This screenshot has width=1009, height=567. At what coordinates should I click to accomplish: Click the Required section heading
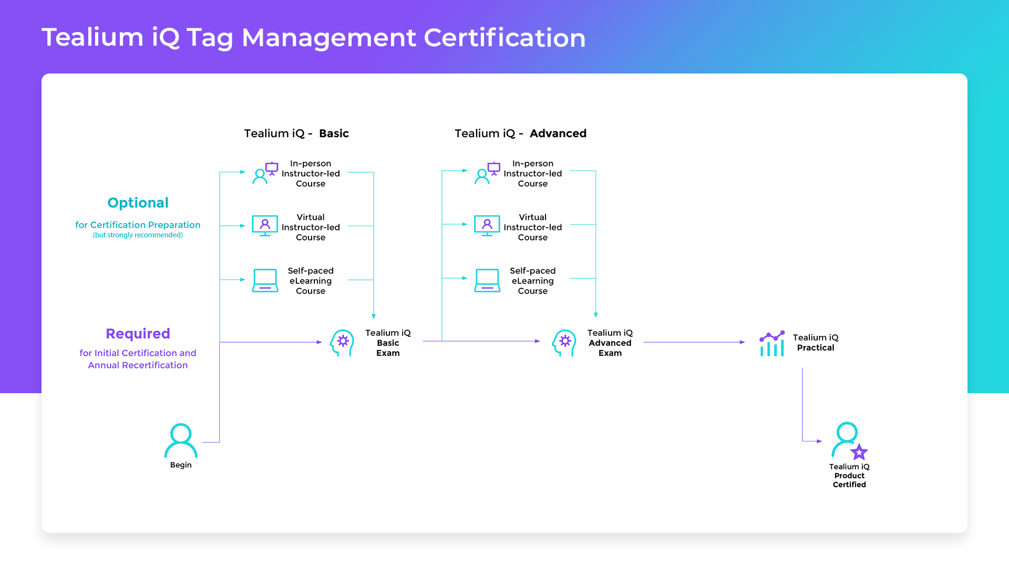[x=138, y=333]
